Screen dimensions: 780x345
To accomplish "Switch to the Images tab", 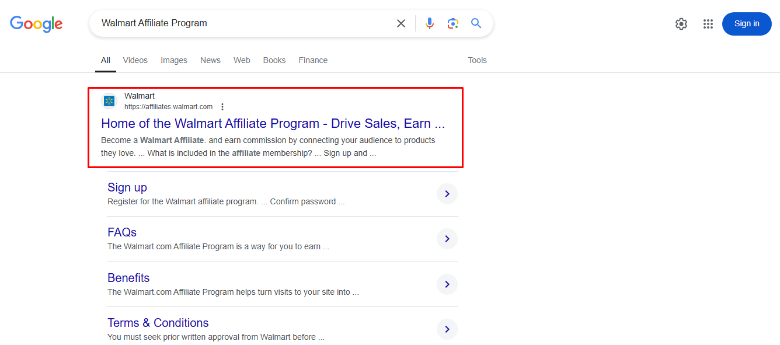I will [x=174, y=60].
